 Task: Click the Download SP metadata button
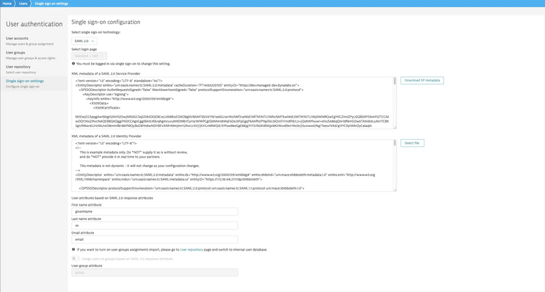click(422, 80)
